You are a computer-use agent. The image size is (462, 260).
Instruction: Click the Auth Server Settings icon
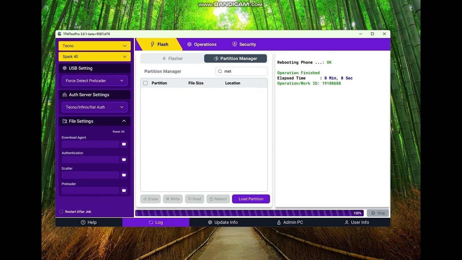(x=65, y=95)
